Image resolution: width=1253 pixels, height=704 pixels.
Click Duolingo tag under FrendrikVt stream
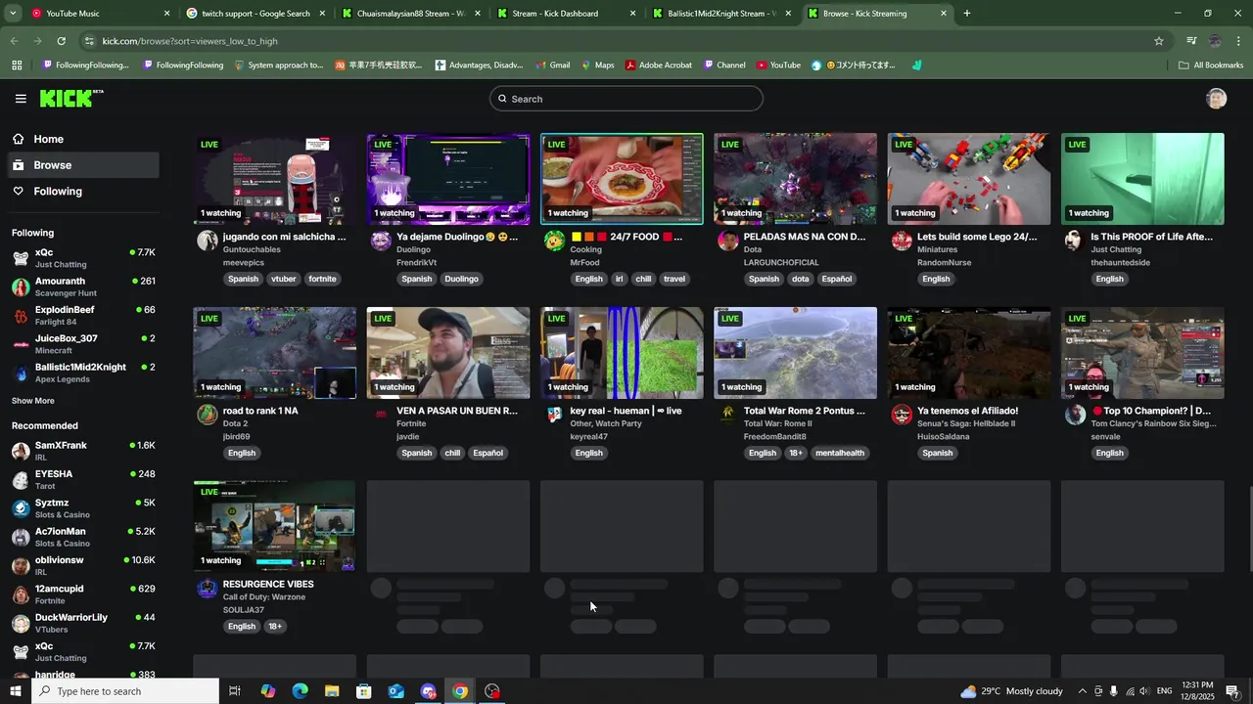click(x=461, y=279)
